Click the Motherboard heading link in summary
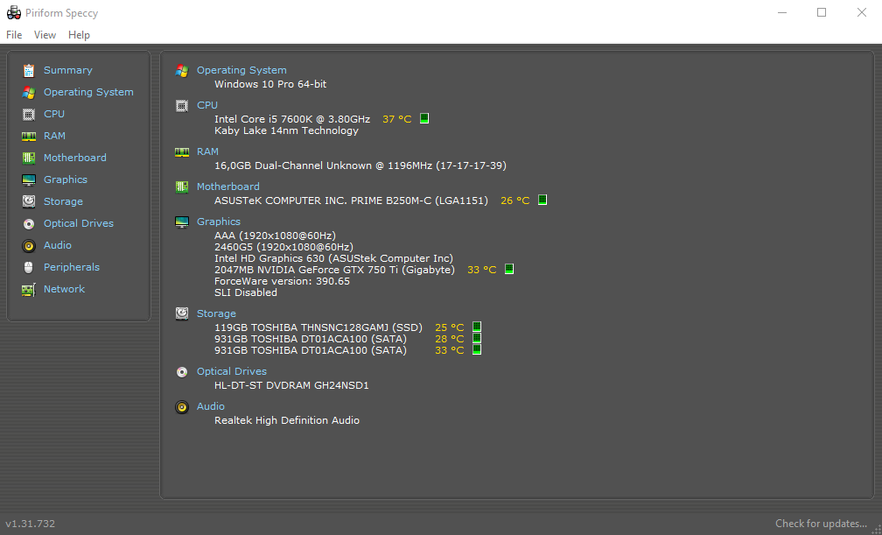Image resolution: width=882 pixels, height=535 pixels. coord(227,187)
